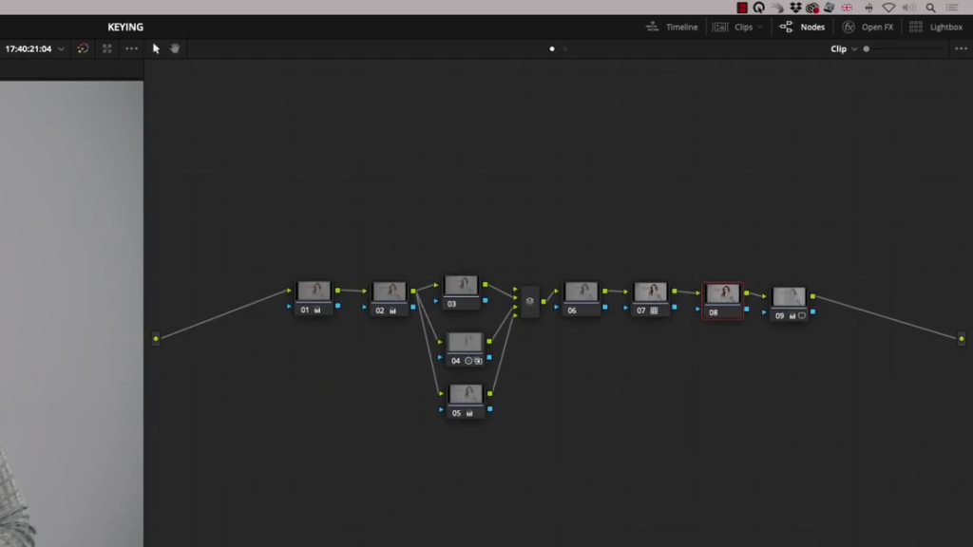Open the Notification Center list icon

pos(952,8)
